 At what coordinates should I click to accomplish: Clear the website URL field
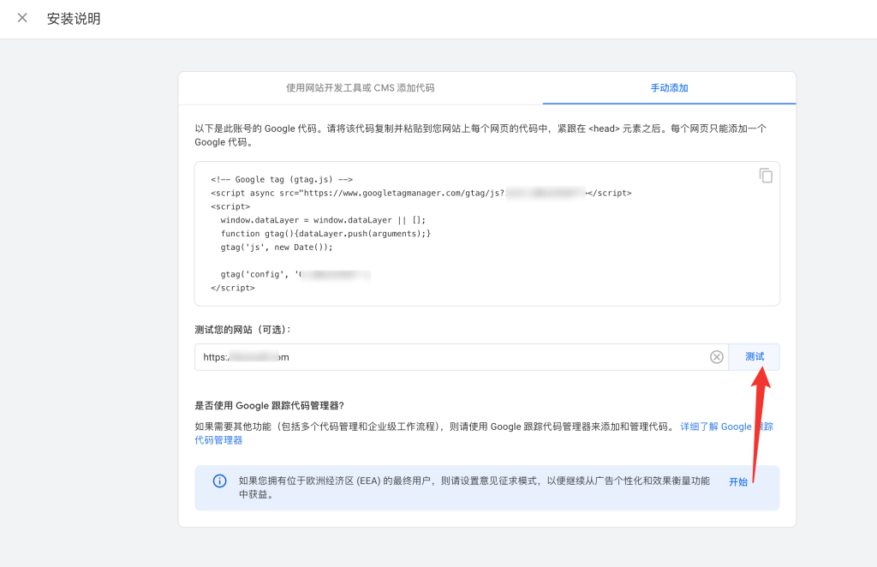point(717,357)
